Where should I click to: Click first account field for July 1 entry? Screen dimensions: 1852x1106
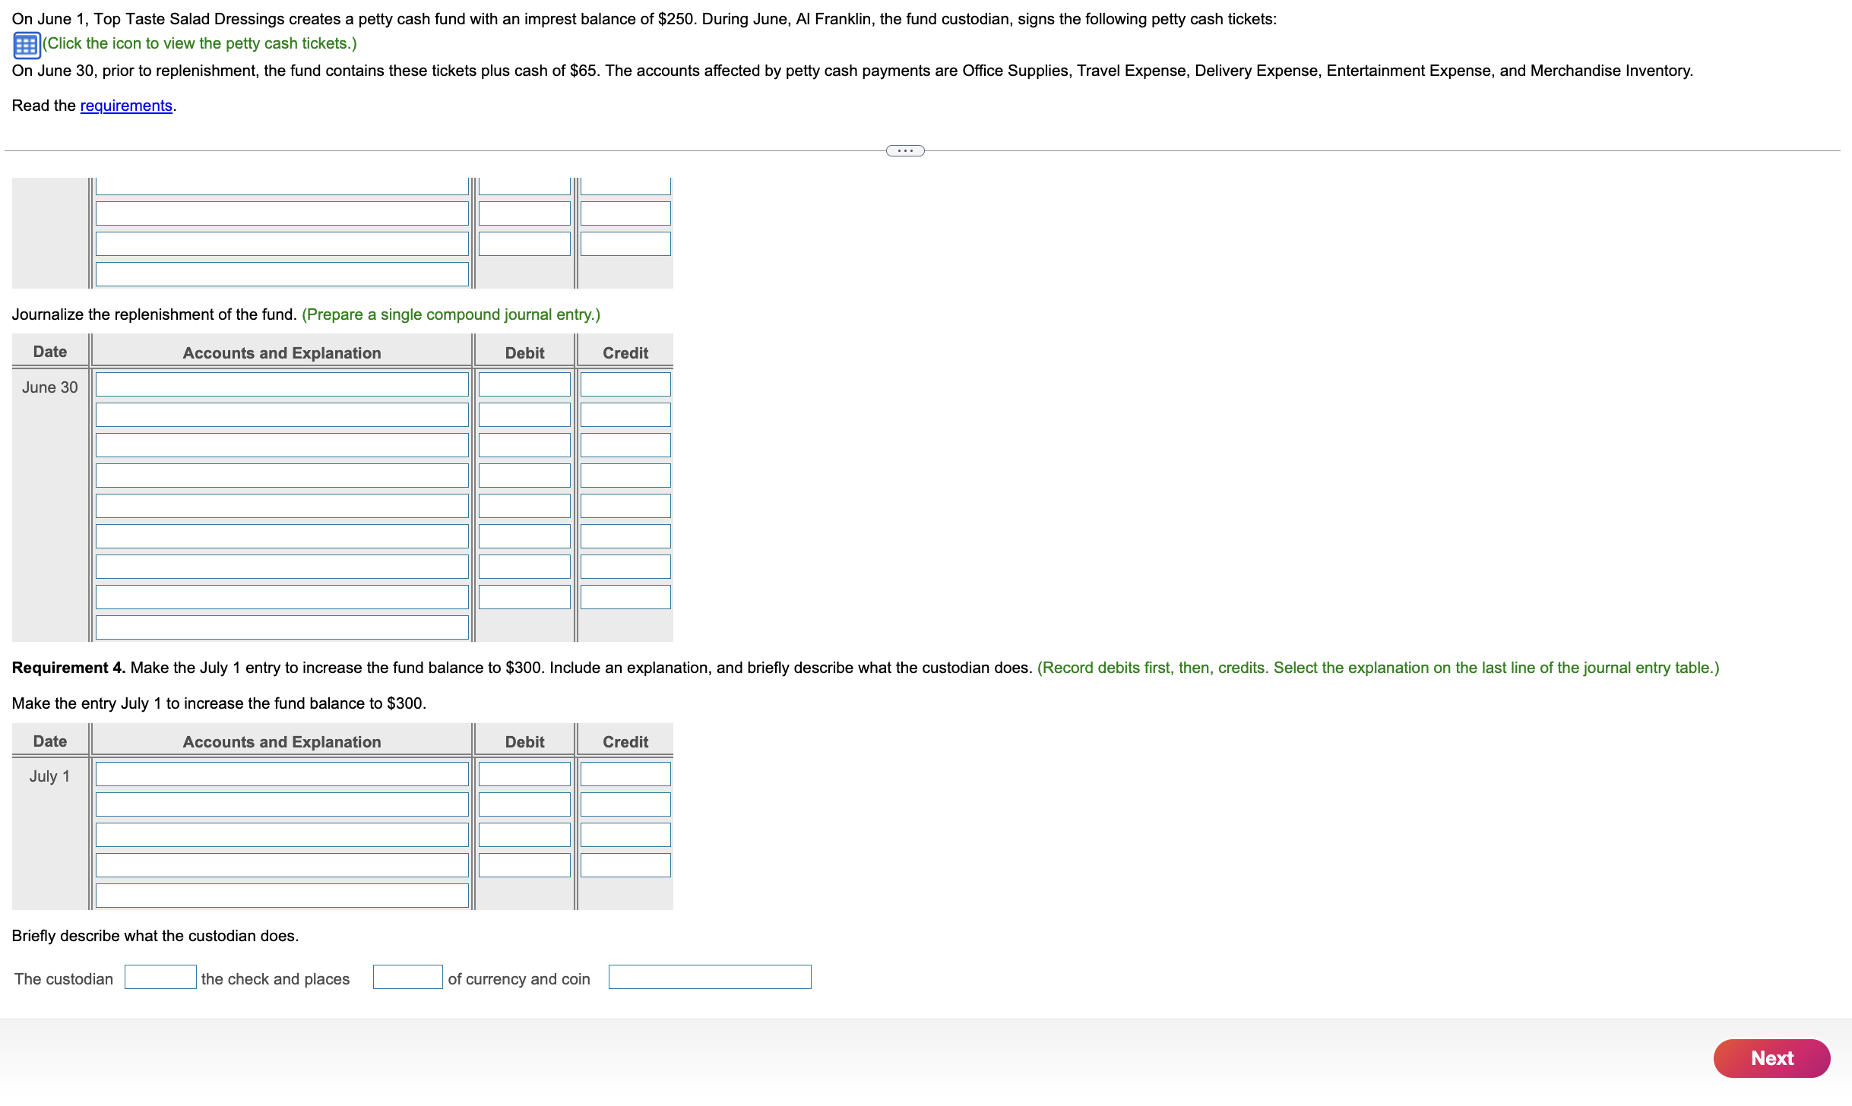[x=282, y=774]
